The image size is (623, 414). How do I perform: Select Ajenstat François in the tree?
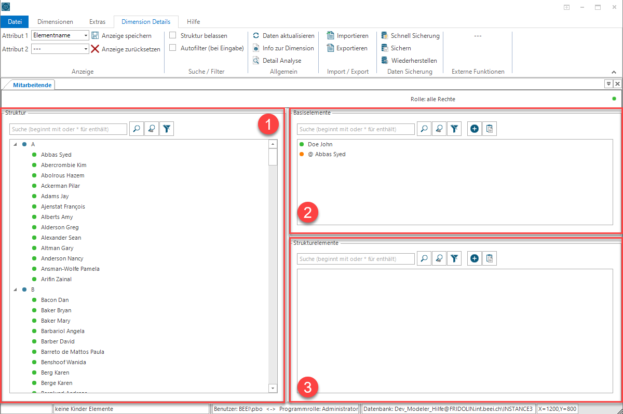pyautogui.click(x=63, y=206)
